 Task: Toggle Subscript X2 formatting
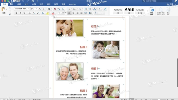click(x=34, y=13)
